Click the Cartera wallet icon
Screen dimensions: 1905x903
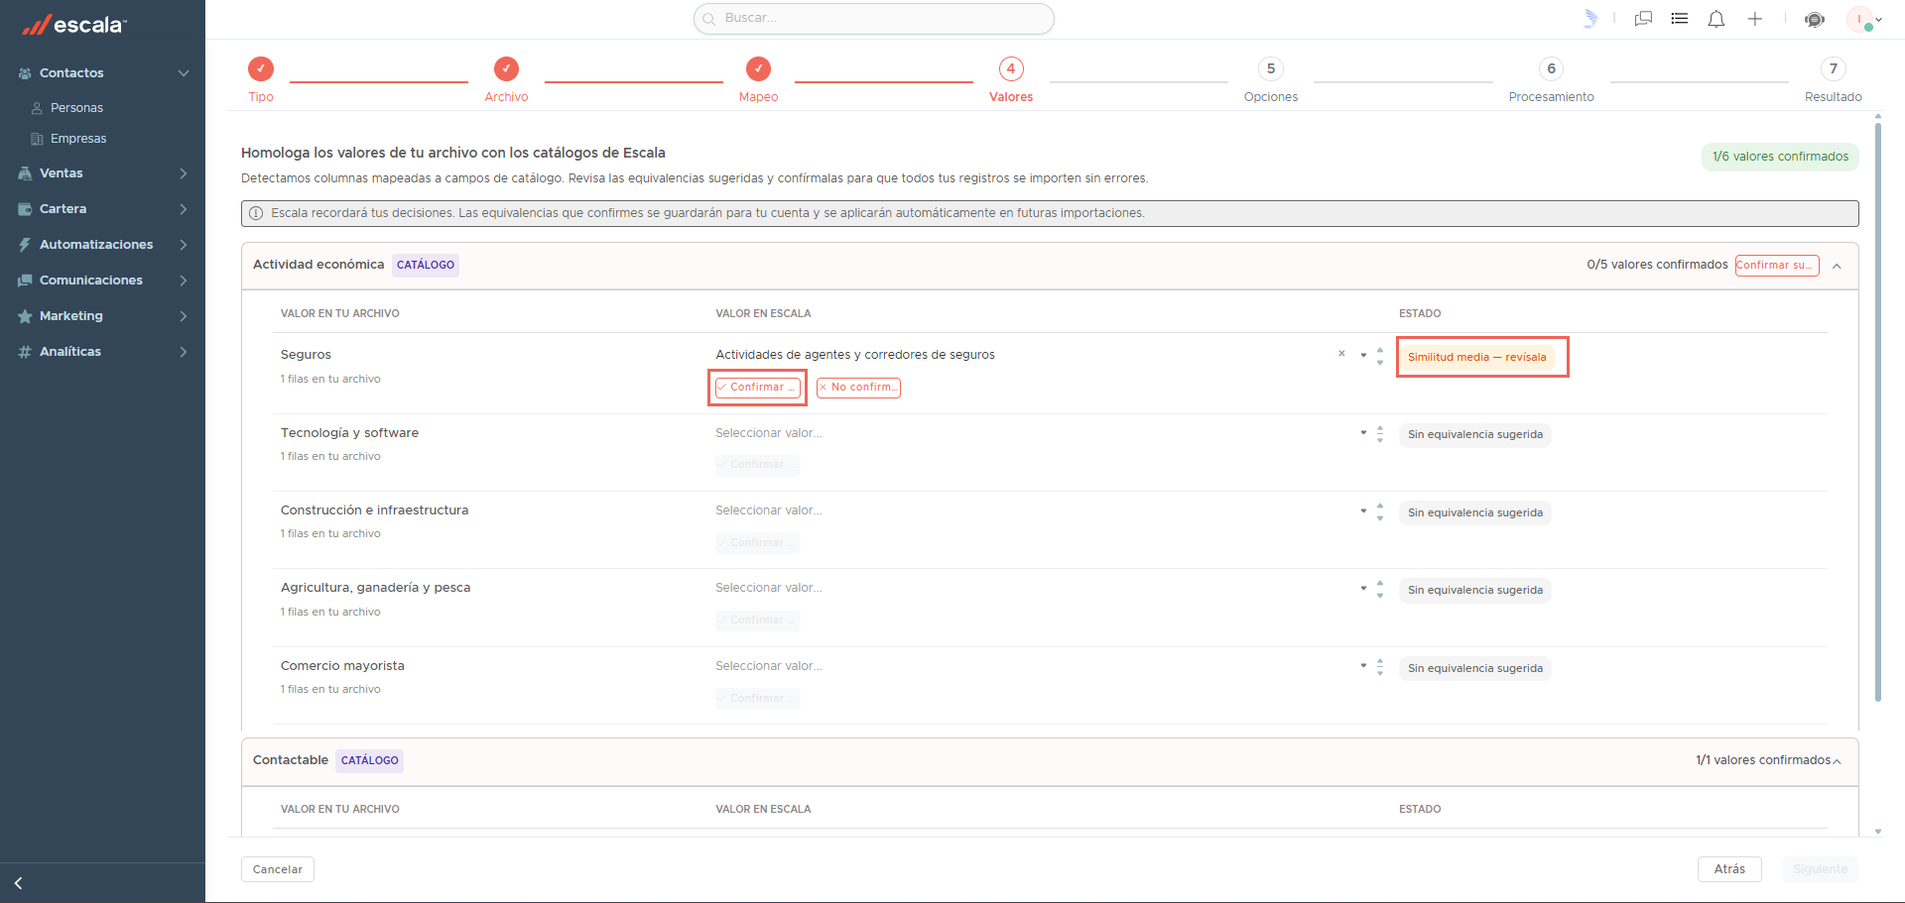(x=25, y=209)
